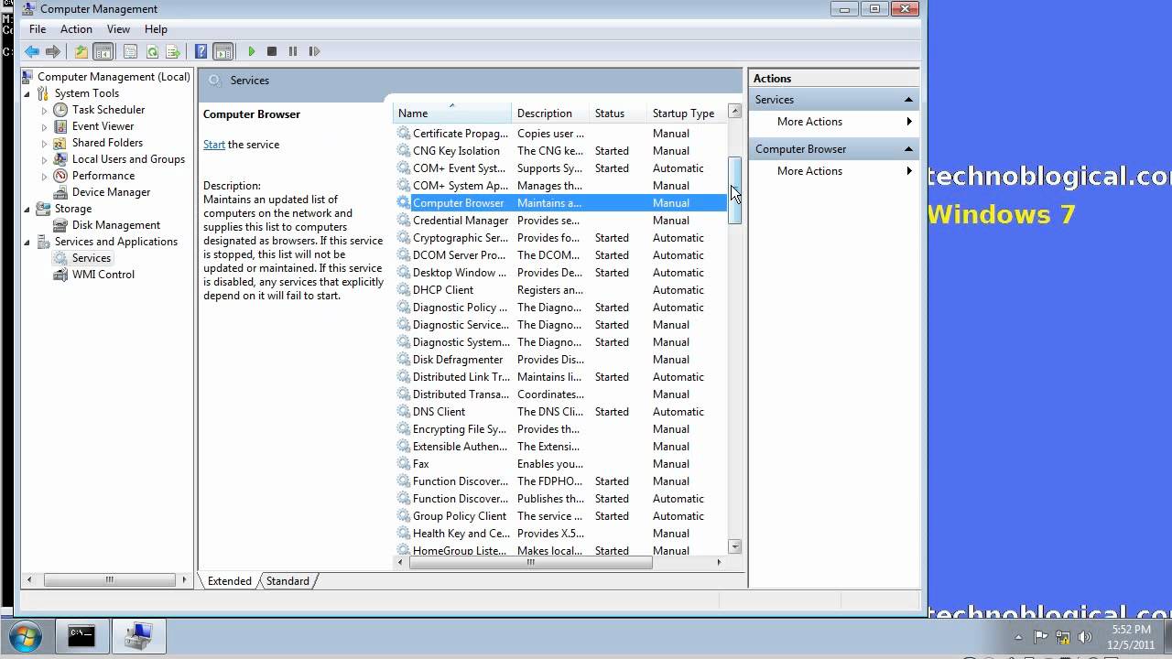
Task: Switch to the Standard tab
Action: (x=288, y=581)
